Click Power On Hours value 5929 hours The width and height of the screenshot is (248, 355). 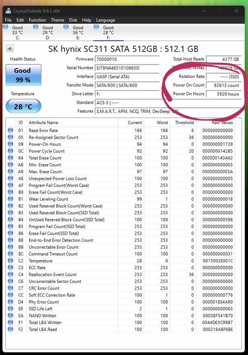click(224, 94)
